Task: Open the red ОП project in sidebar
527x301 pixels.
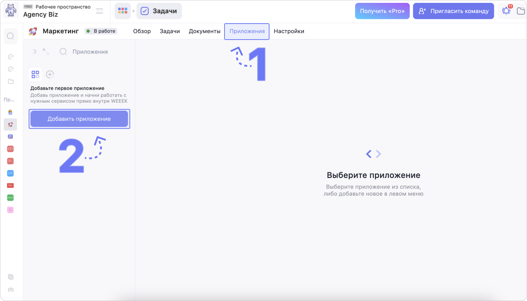Action: [x=11, y=149]
